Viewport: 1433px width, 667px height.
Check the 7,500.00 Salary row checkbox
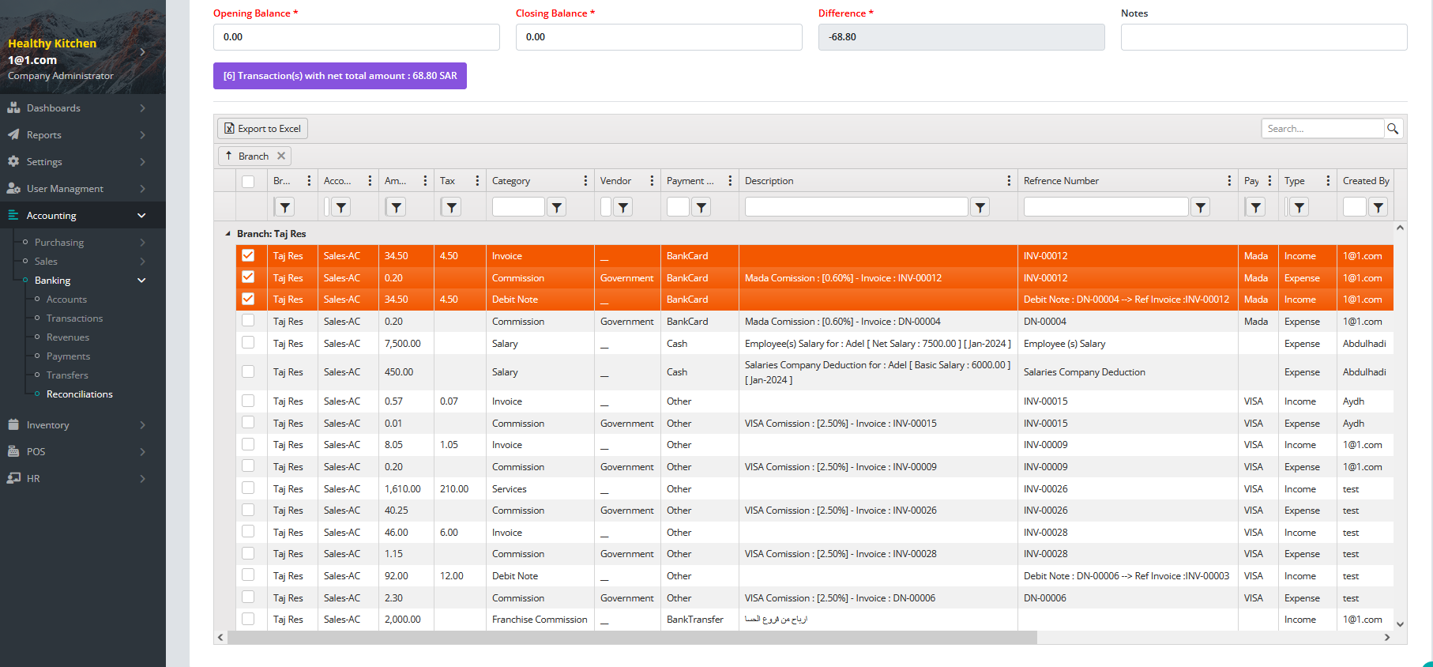pos(248,343)
